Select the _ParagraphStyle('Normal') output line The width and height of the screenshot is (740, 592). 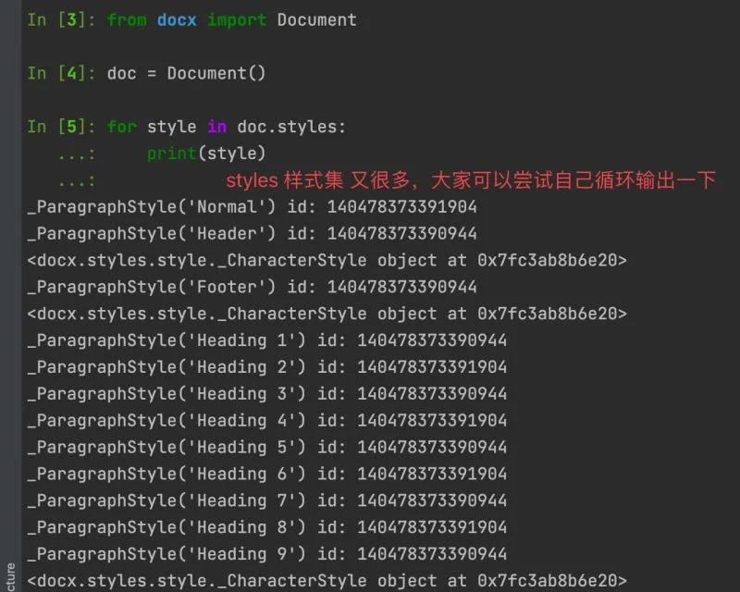point(252,207)
